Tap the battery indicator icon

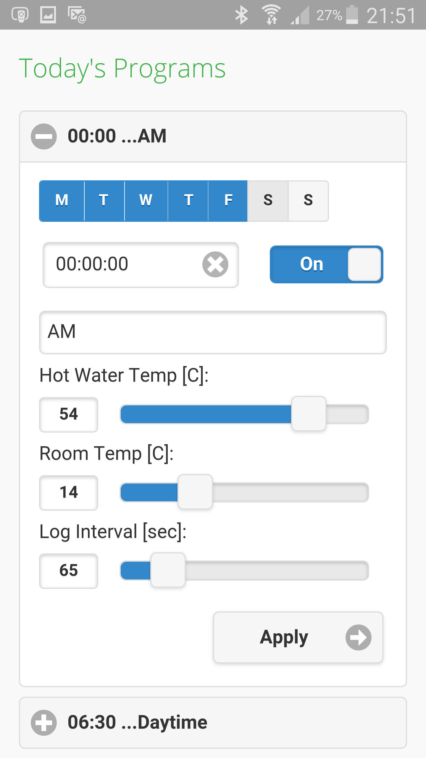(x=352, y=15)
